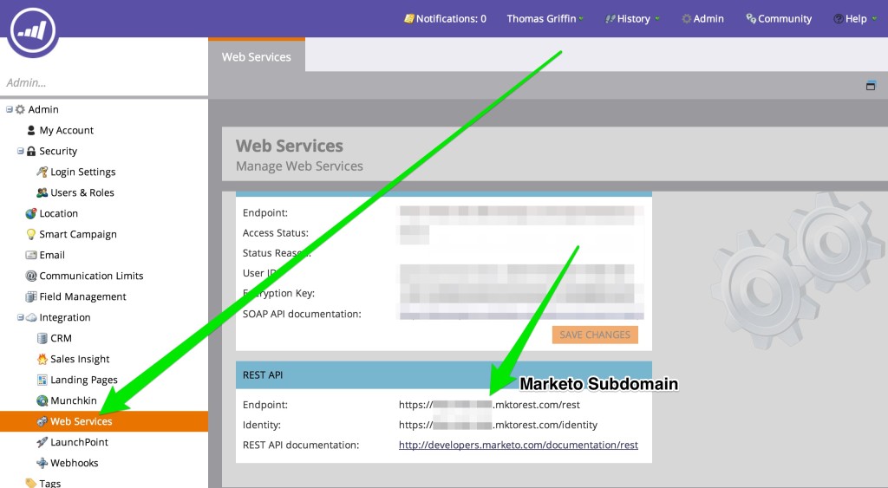Image resolution: width=888 pixels, height=488 pixels.
Task: Click the Login Settings keys icon
Action: pyautogui.click(x=42, y=172)
